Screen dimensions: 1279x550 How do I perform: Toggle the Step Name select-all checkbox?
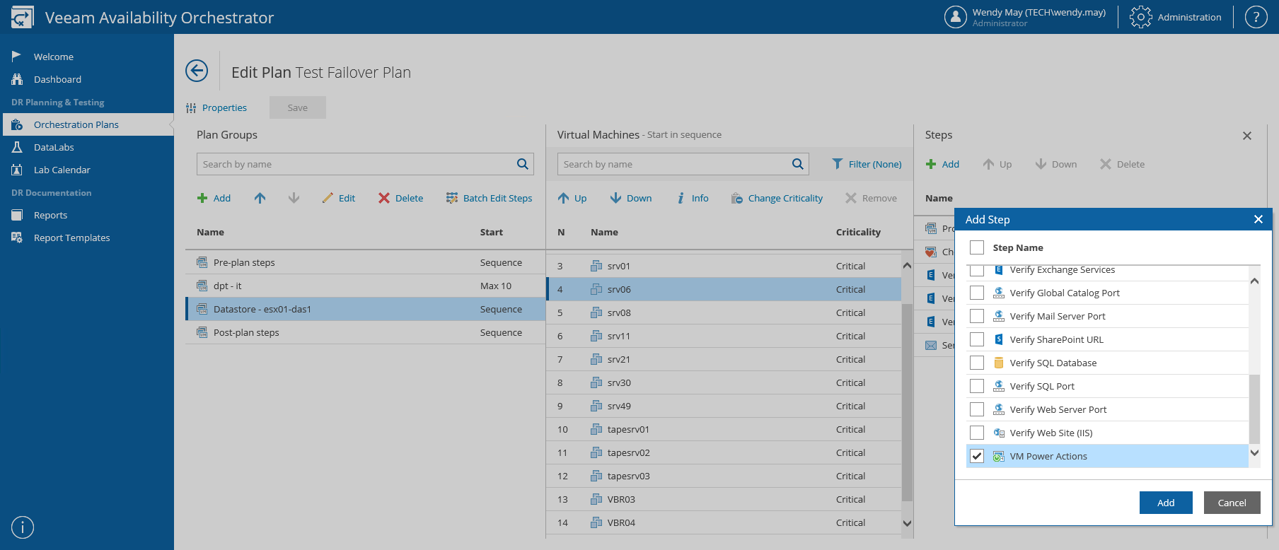(977, 247)
